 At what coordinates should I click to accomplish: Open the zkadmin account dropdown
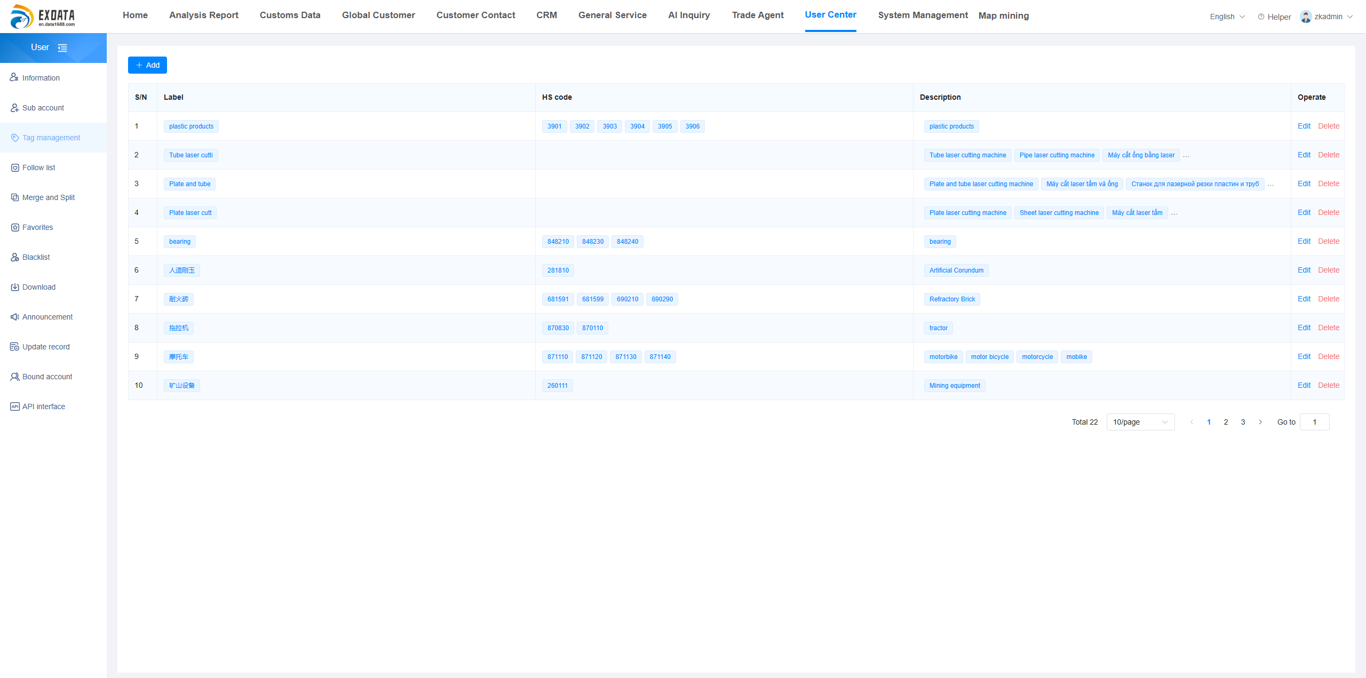[1328, 17]
